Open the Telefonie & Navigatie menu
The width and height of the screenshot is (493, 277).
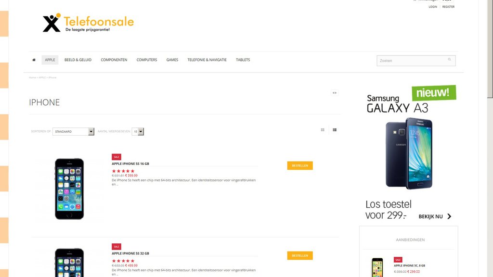tap(207, 60)
